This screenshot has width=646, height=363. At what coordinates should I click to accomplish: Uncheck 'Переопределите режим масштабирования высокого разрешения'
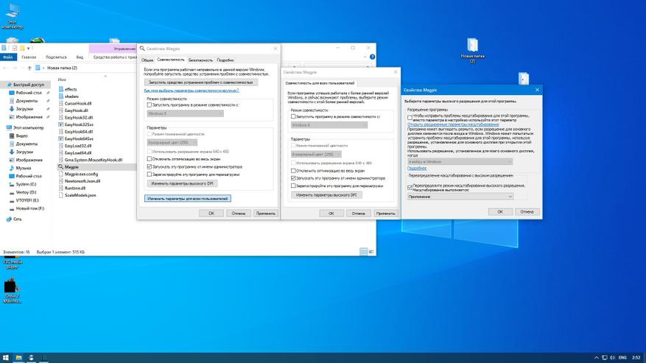coord(410,187)
